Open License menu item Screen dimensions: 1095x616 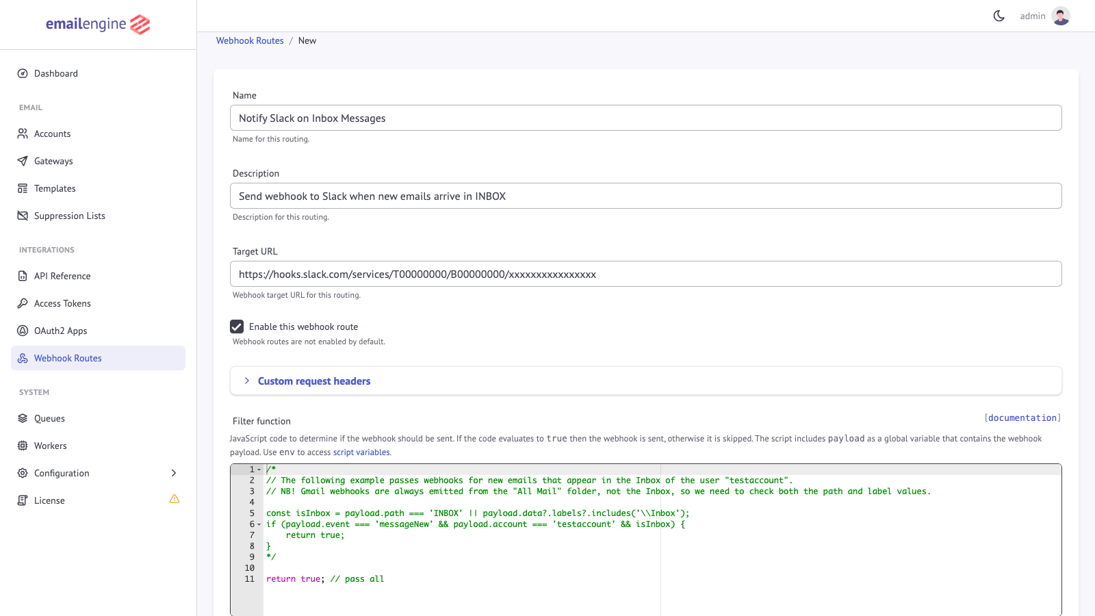click(98, 500)
